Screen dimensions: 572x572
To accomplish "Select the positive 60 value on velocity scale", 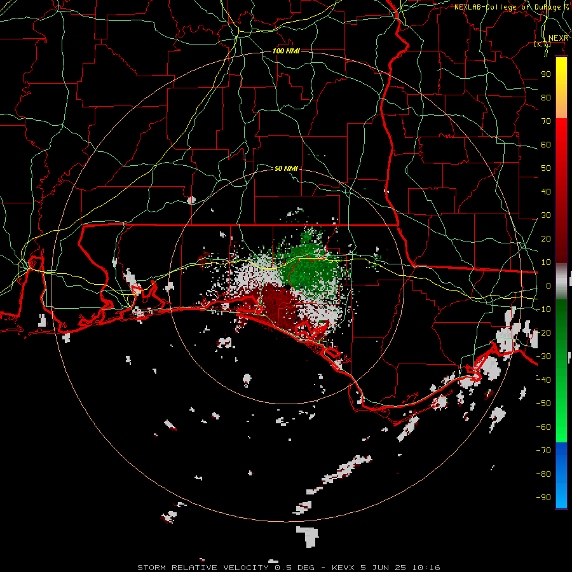I will tap(546, 144).
